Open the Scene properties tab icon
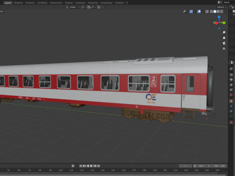 pos(231,90)
